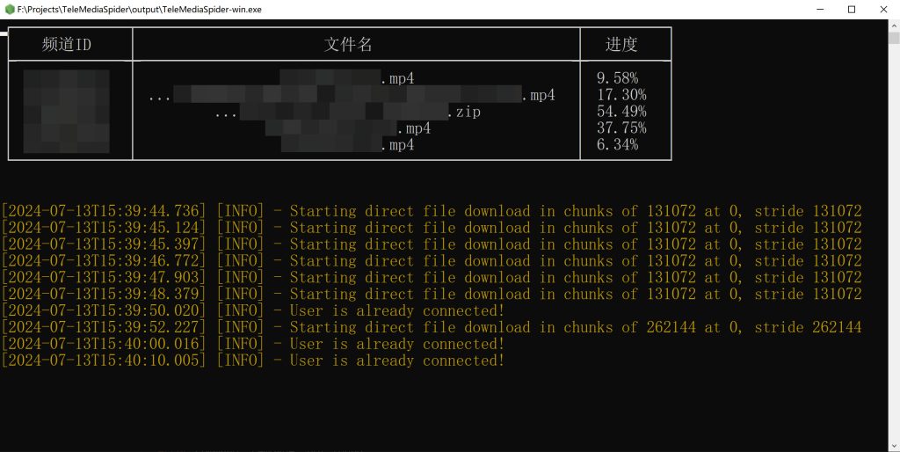Click the blurred channel ID cell
900x452 pixels.
point(67,112)
